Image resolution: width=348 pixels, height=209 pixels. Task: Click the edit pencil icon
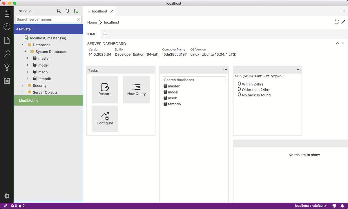click(x=343, y=22)
